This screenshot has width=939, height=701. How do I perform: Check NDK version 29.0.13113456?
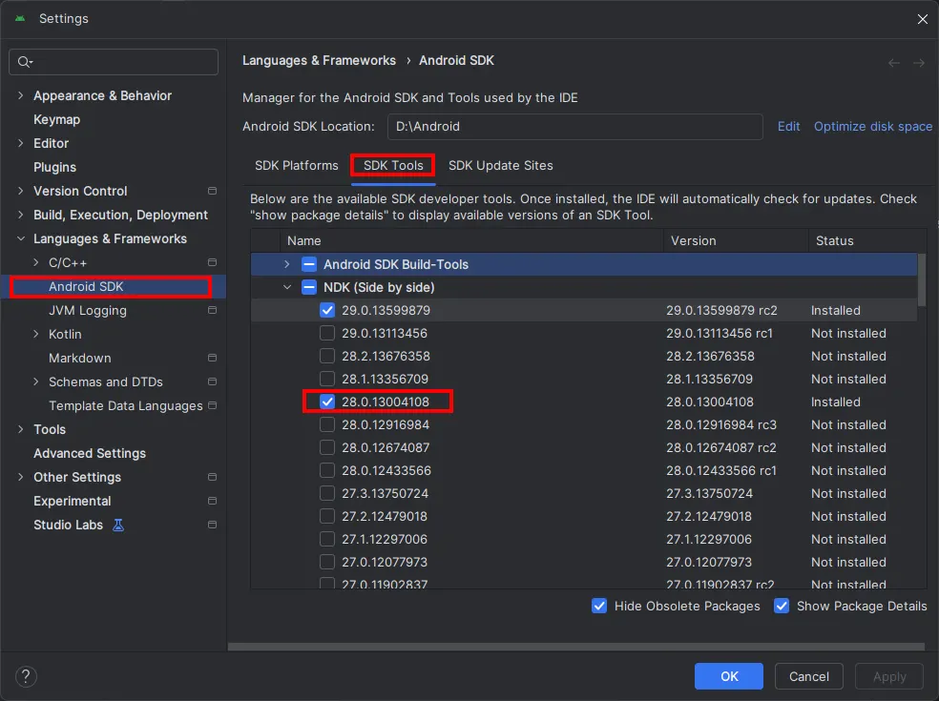click(327, 333)
